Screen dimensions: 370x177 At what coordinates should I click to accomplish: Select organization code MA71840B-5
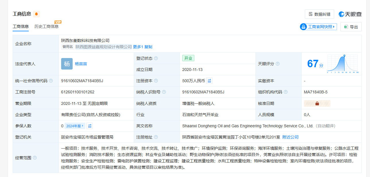(316, 92)
